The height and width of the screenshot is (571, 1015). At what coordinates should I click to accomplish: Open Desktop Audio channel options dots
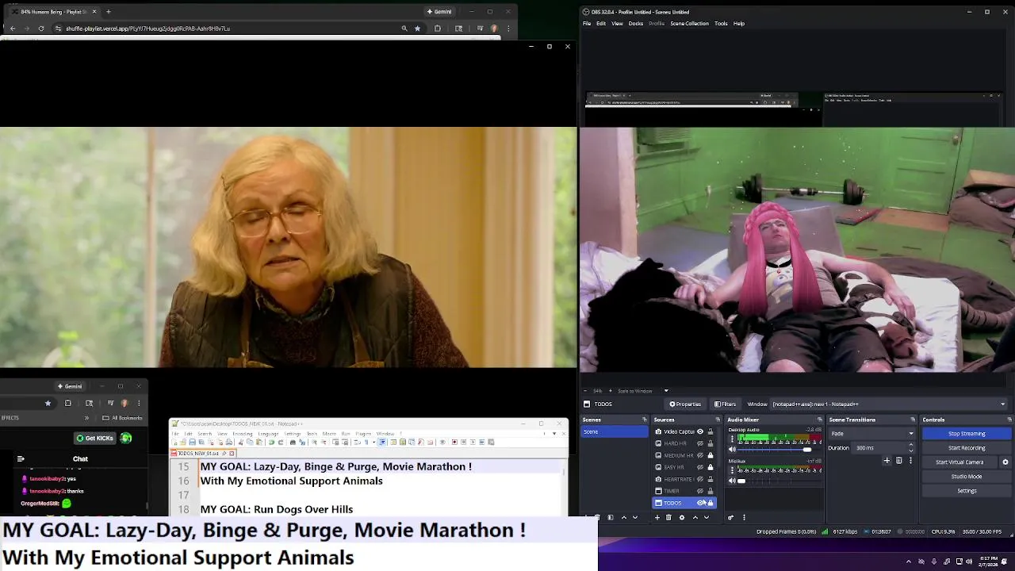point(732,438)
